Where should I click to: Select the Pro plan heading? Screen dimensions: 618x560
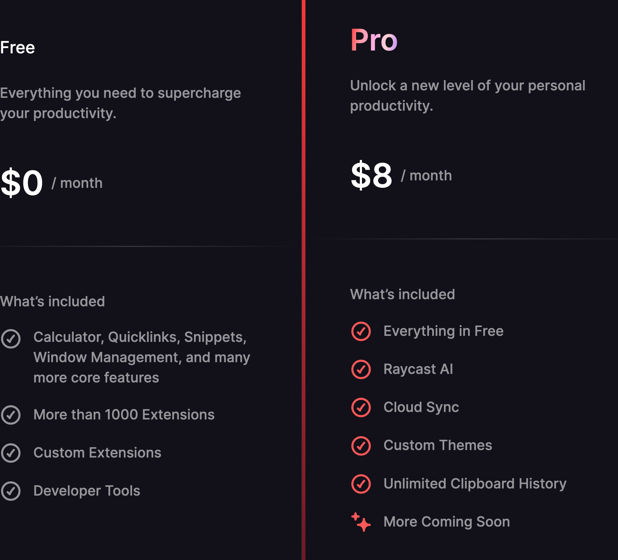tap(374, 40)
